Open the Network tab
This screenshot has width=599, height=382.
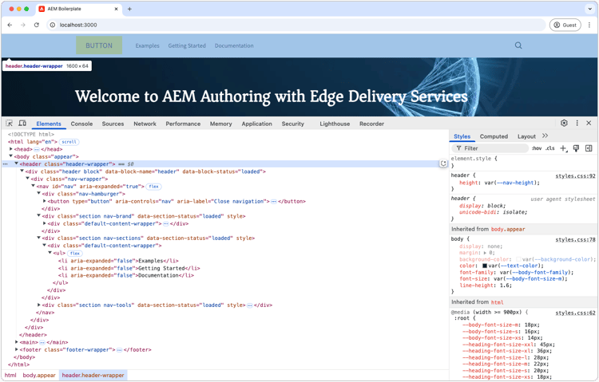(145, 124)
